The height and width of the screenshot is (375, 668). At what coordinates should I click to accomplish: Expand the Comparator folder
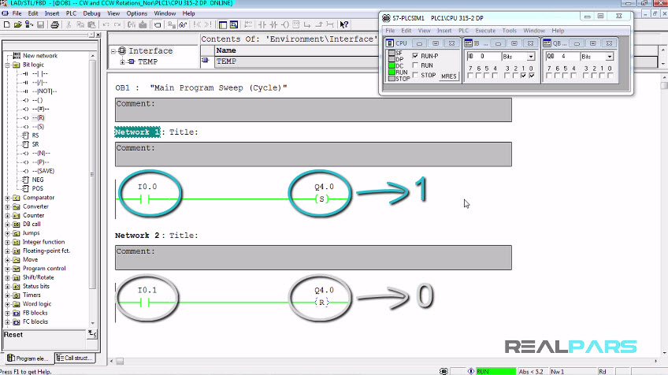point(7,198)
